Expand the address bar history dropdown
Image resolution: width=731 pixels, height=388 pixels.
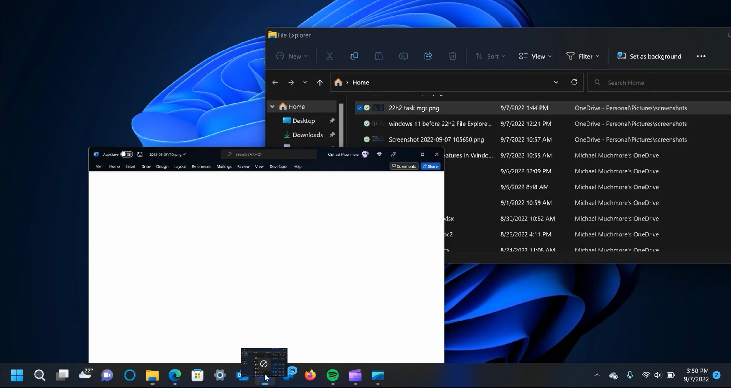(556, 82)
